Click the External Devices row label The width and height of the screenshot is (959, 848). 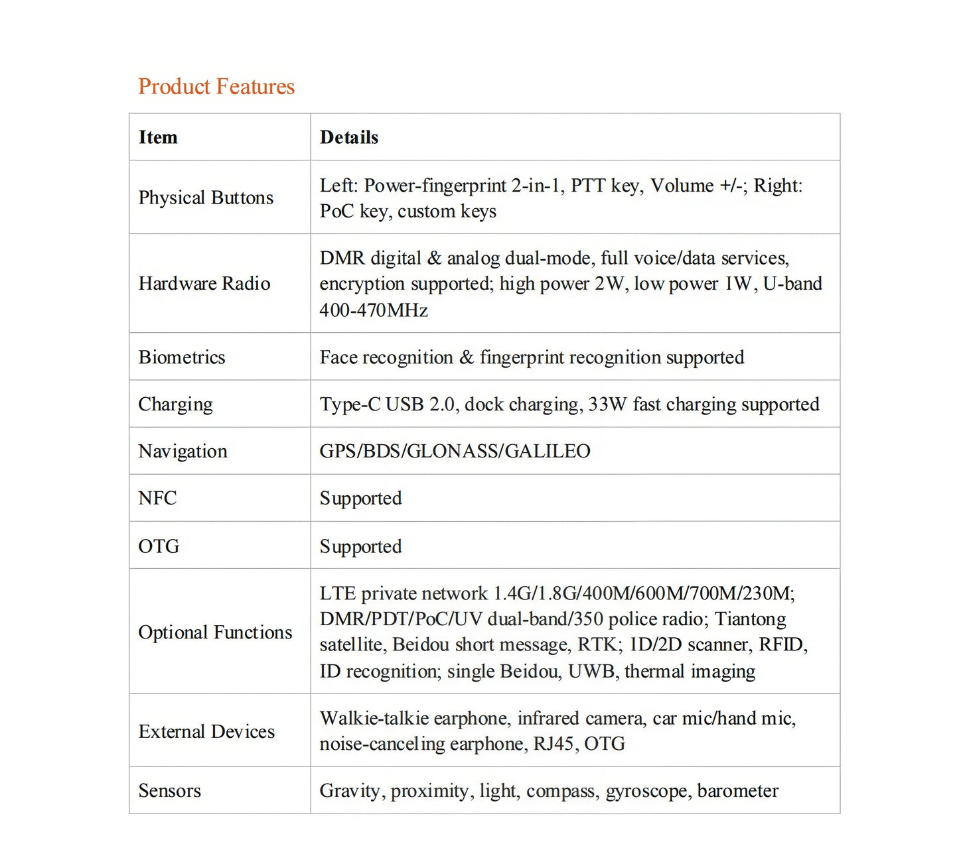(x=206, y=731)
